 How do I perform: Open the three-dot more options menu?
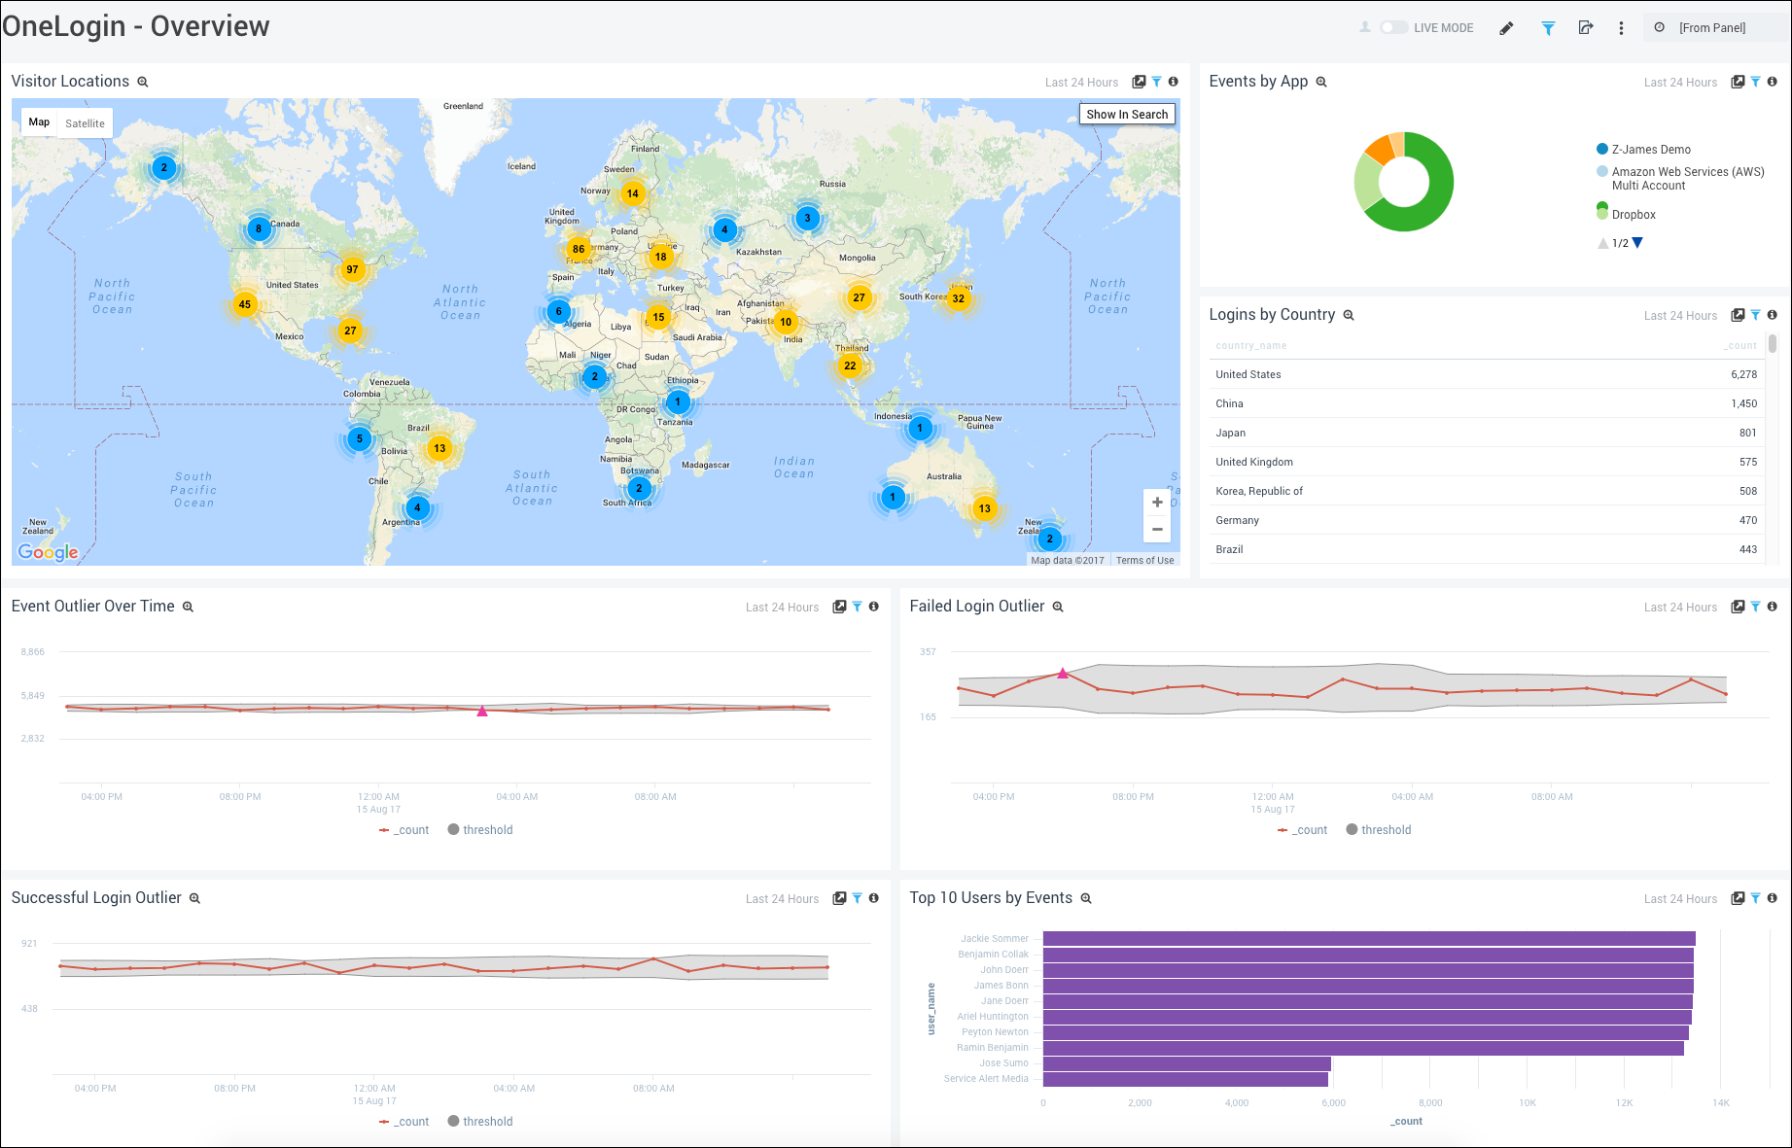(1621, 28)
